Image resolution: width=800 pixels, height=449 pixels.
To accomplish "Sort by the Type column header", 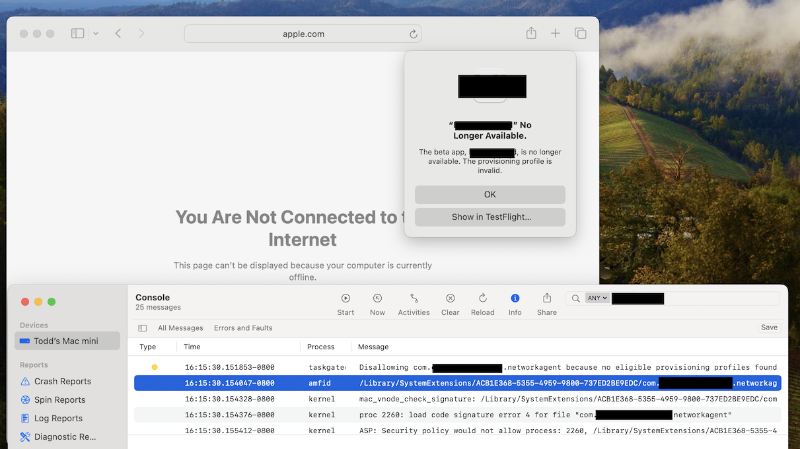I will point(148,347).
